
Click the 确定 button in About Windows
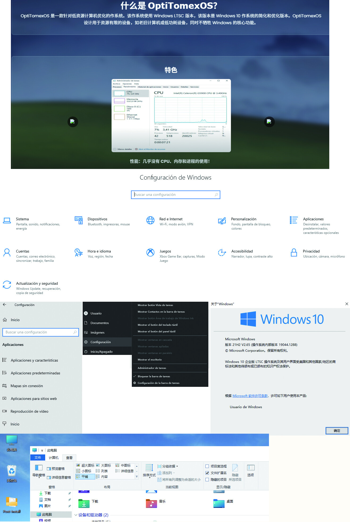[337, 430]
